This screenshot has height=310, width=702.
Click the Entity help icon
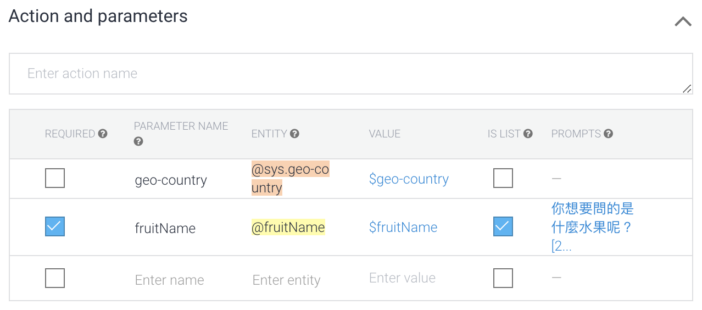(295, 134)
